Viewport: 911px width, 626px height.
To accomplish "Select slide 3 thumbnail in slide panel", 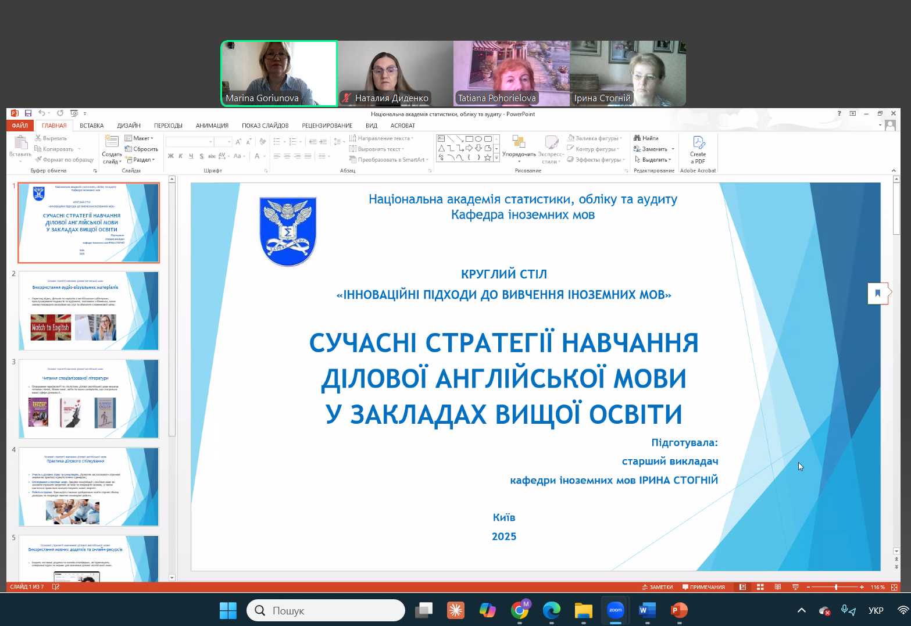I will (88, 399).
